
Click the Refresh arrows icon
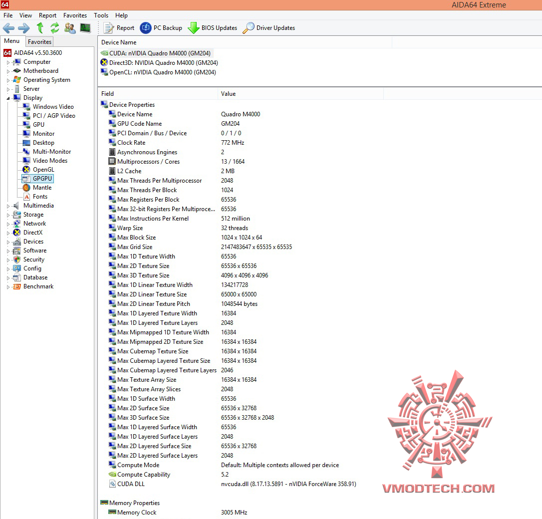tap(54, 27)
